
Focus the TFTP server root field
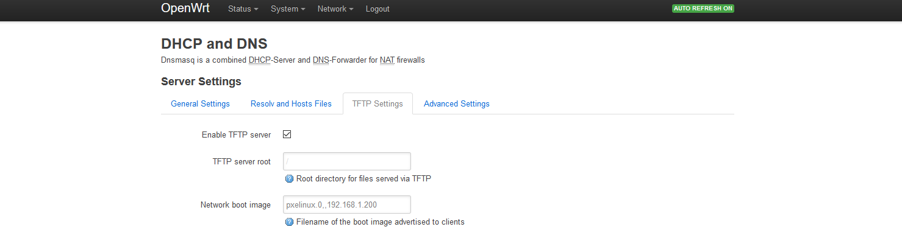point(346,161)
